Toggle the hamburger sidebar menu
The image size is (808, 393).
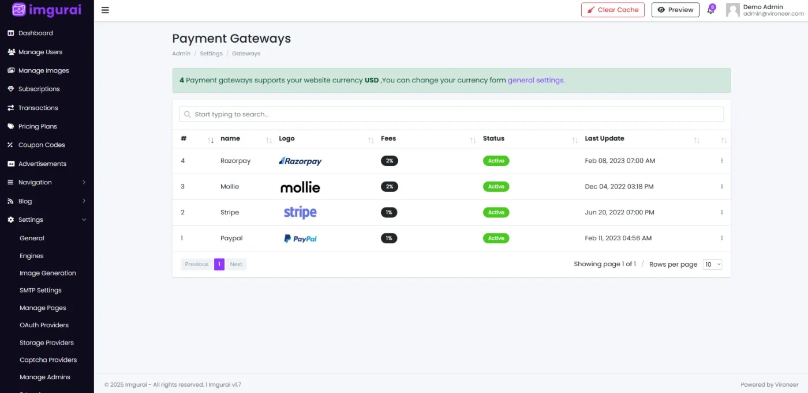[105, 10]
